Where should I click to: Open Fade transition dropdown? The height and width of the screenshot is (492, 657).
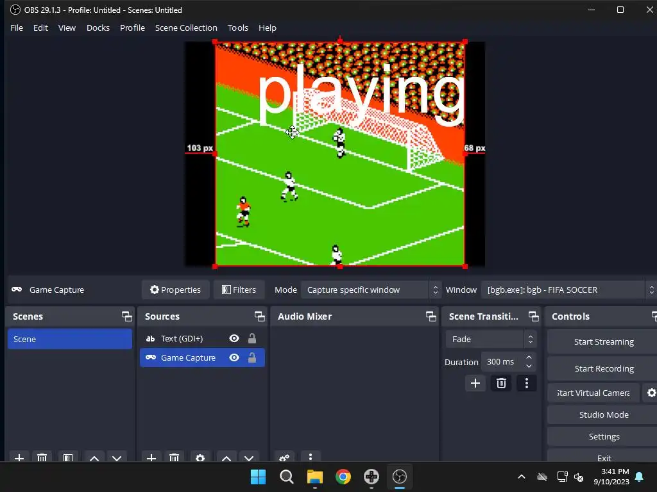[491, 339]
